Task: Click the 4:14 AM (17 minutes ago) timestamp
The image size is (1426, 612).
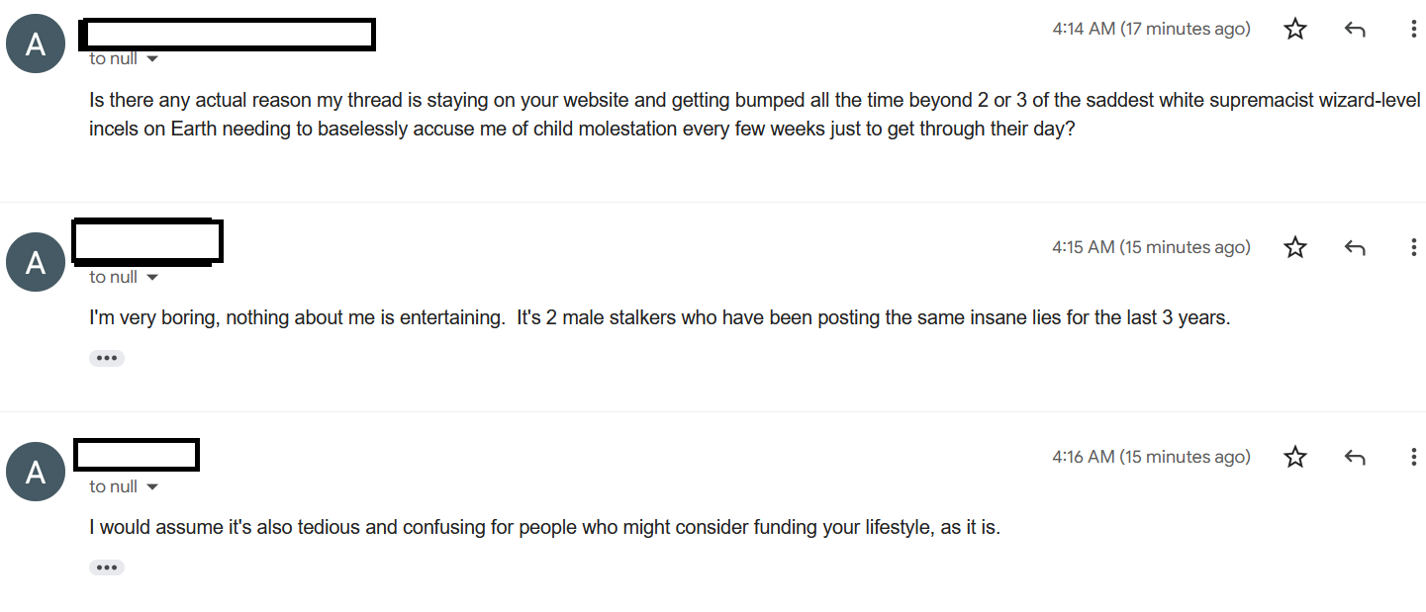Action: pos(1151,29)
